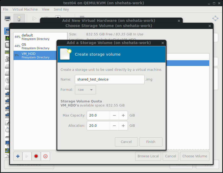Close the Add a Storage Volume dialog

(x=162, y=43)
